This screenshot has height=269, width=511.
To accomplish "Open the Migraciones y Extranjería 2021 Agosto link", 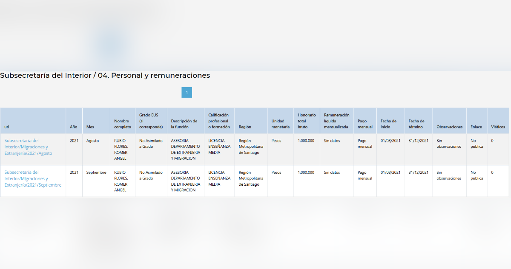I will (28, 147).
